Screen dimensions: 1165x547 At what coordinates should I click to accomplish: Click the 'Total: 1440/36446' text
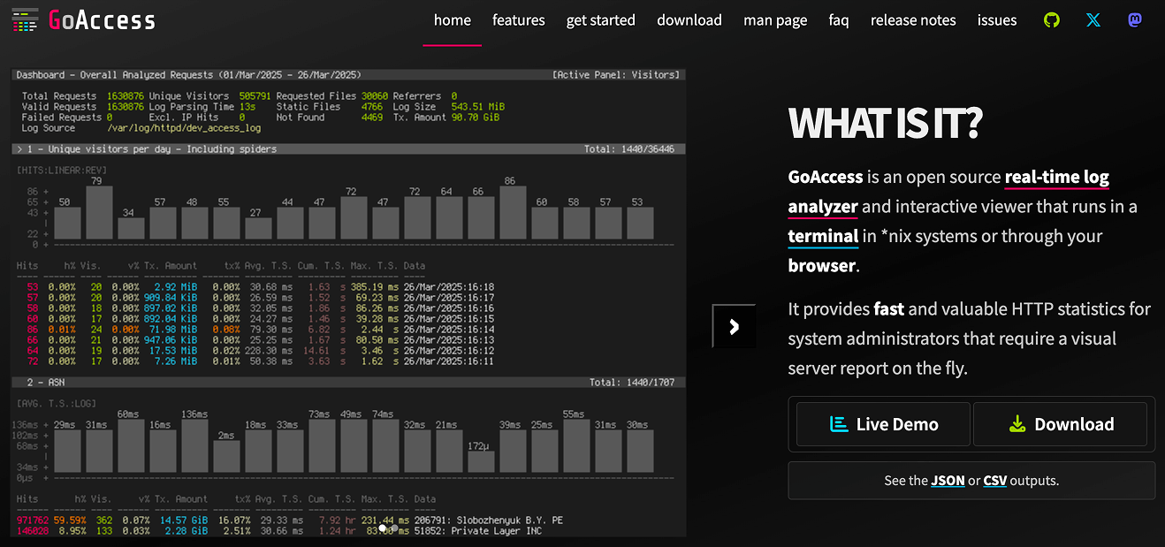pos(629,149)
